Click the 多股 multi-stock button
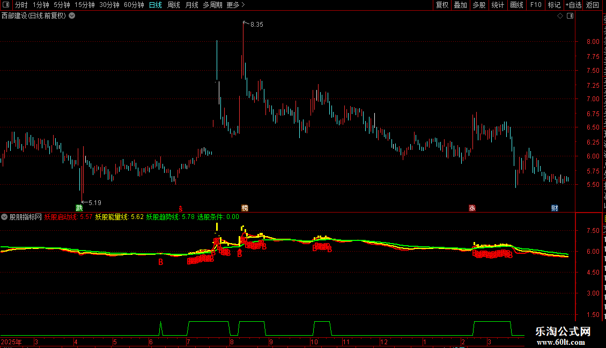This screenshot has width=606, height=348. click(x=479, y=5)
